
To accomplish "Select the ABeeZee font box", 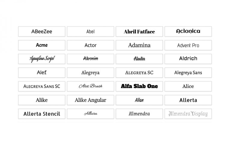I will [42, 32].
